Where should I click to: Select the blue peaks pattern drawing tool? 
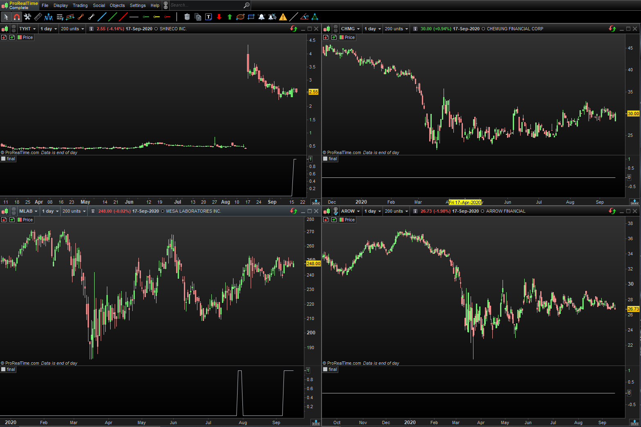pos(49,17)
